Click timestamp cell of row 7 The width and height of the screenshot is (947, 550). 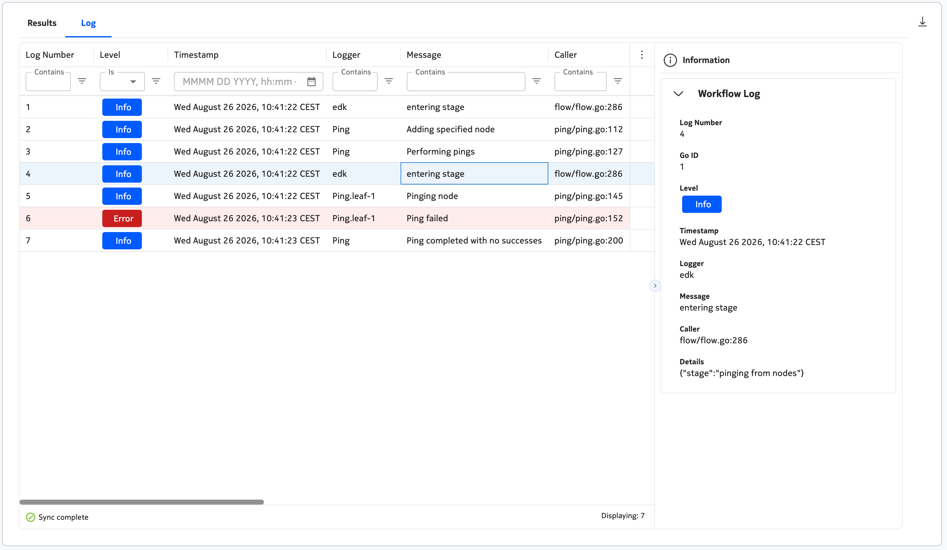(247, 240)
